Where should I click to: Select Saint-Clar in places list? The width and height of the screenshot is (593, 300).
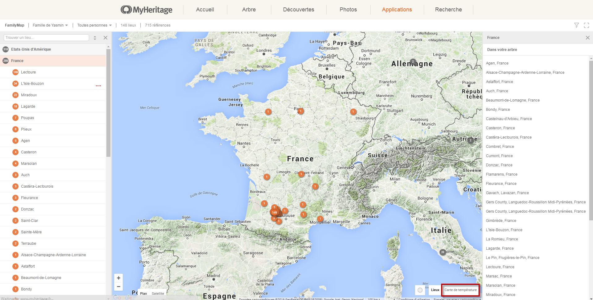click(53, 221)
